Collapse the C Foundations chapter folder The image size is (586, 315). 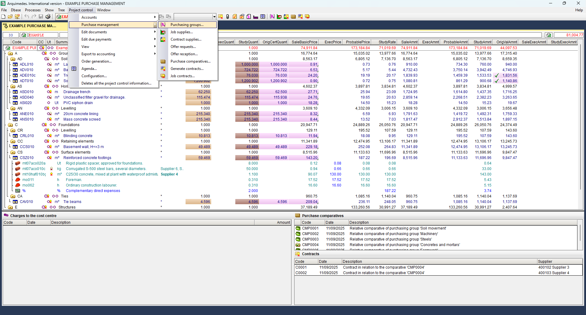(10, 125)
